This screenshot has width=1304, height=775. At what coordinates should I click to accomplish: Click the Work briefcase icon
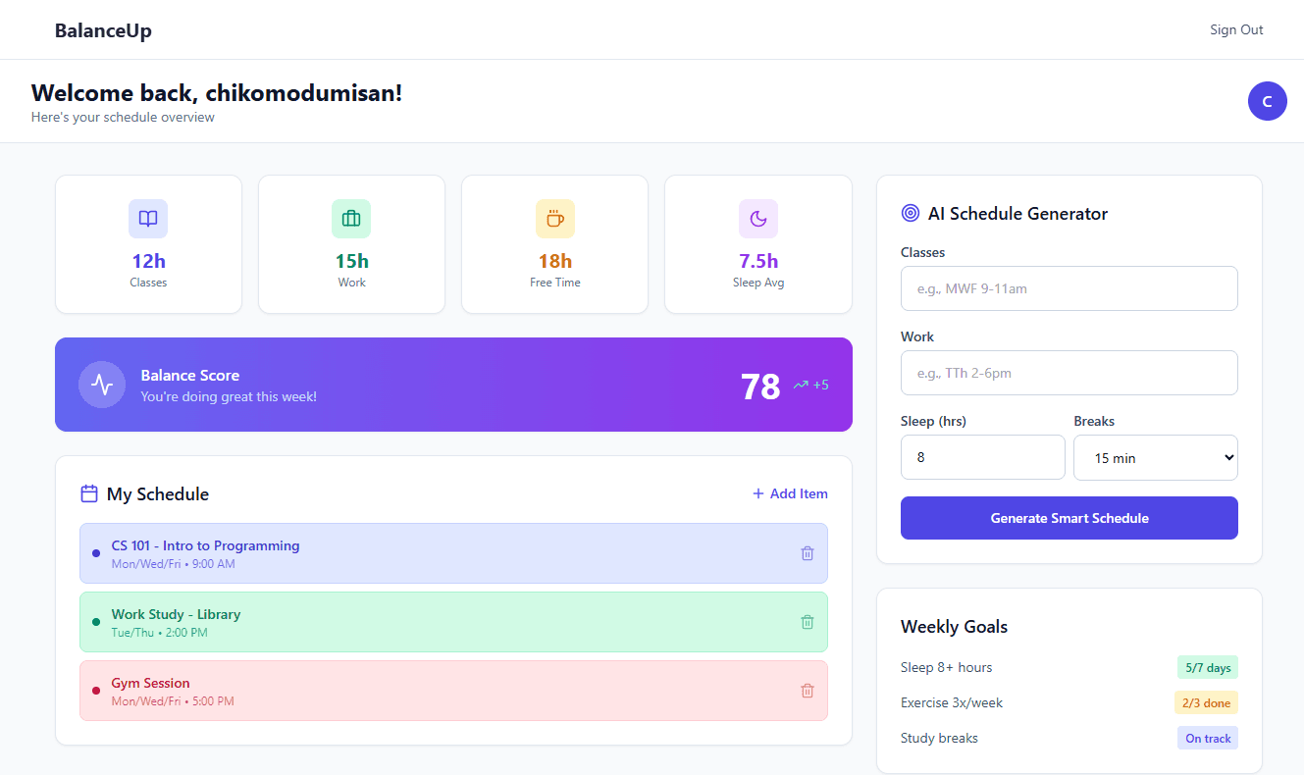point(351,219)
